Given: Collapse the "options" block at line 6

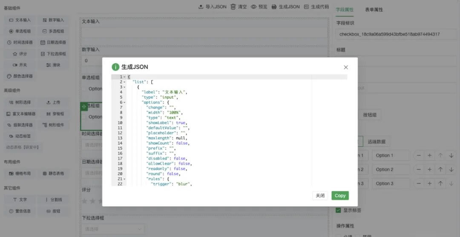Looking at the screenshot, I should point(124,103).
